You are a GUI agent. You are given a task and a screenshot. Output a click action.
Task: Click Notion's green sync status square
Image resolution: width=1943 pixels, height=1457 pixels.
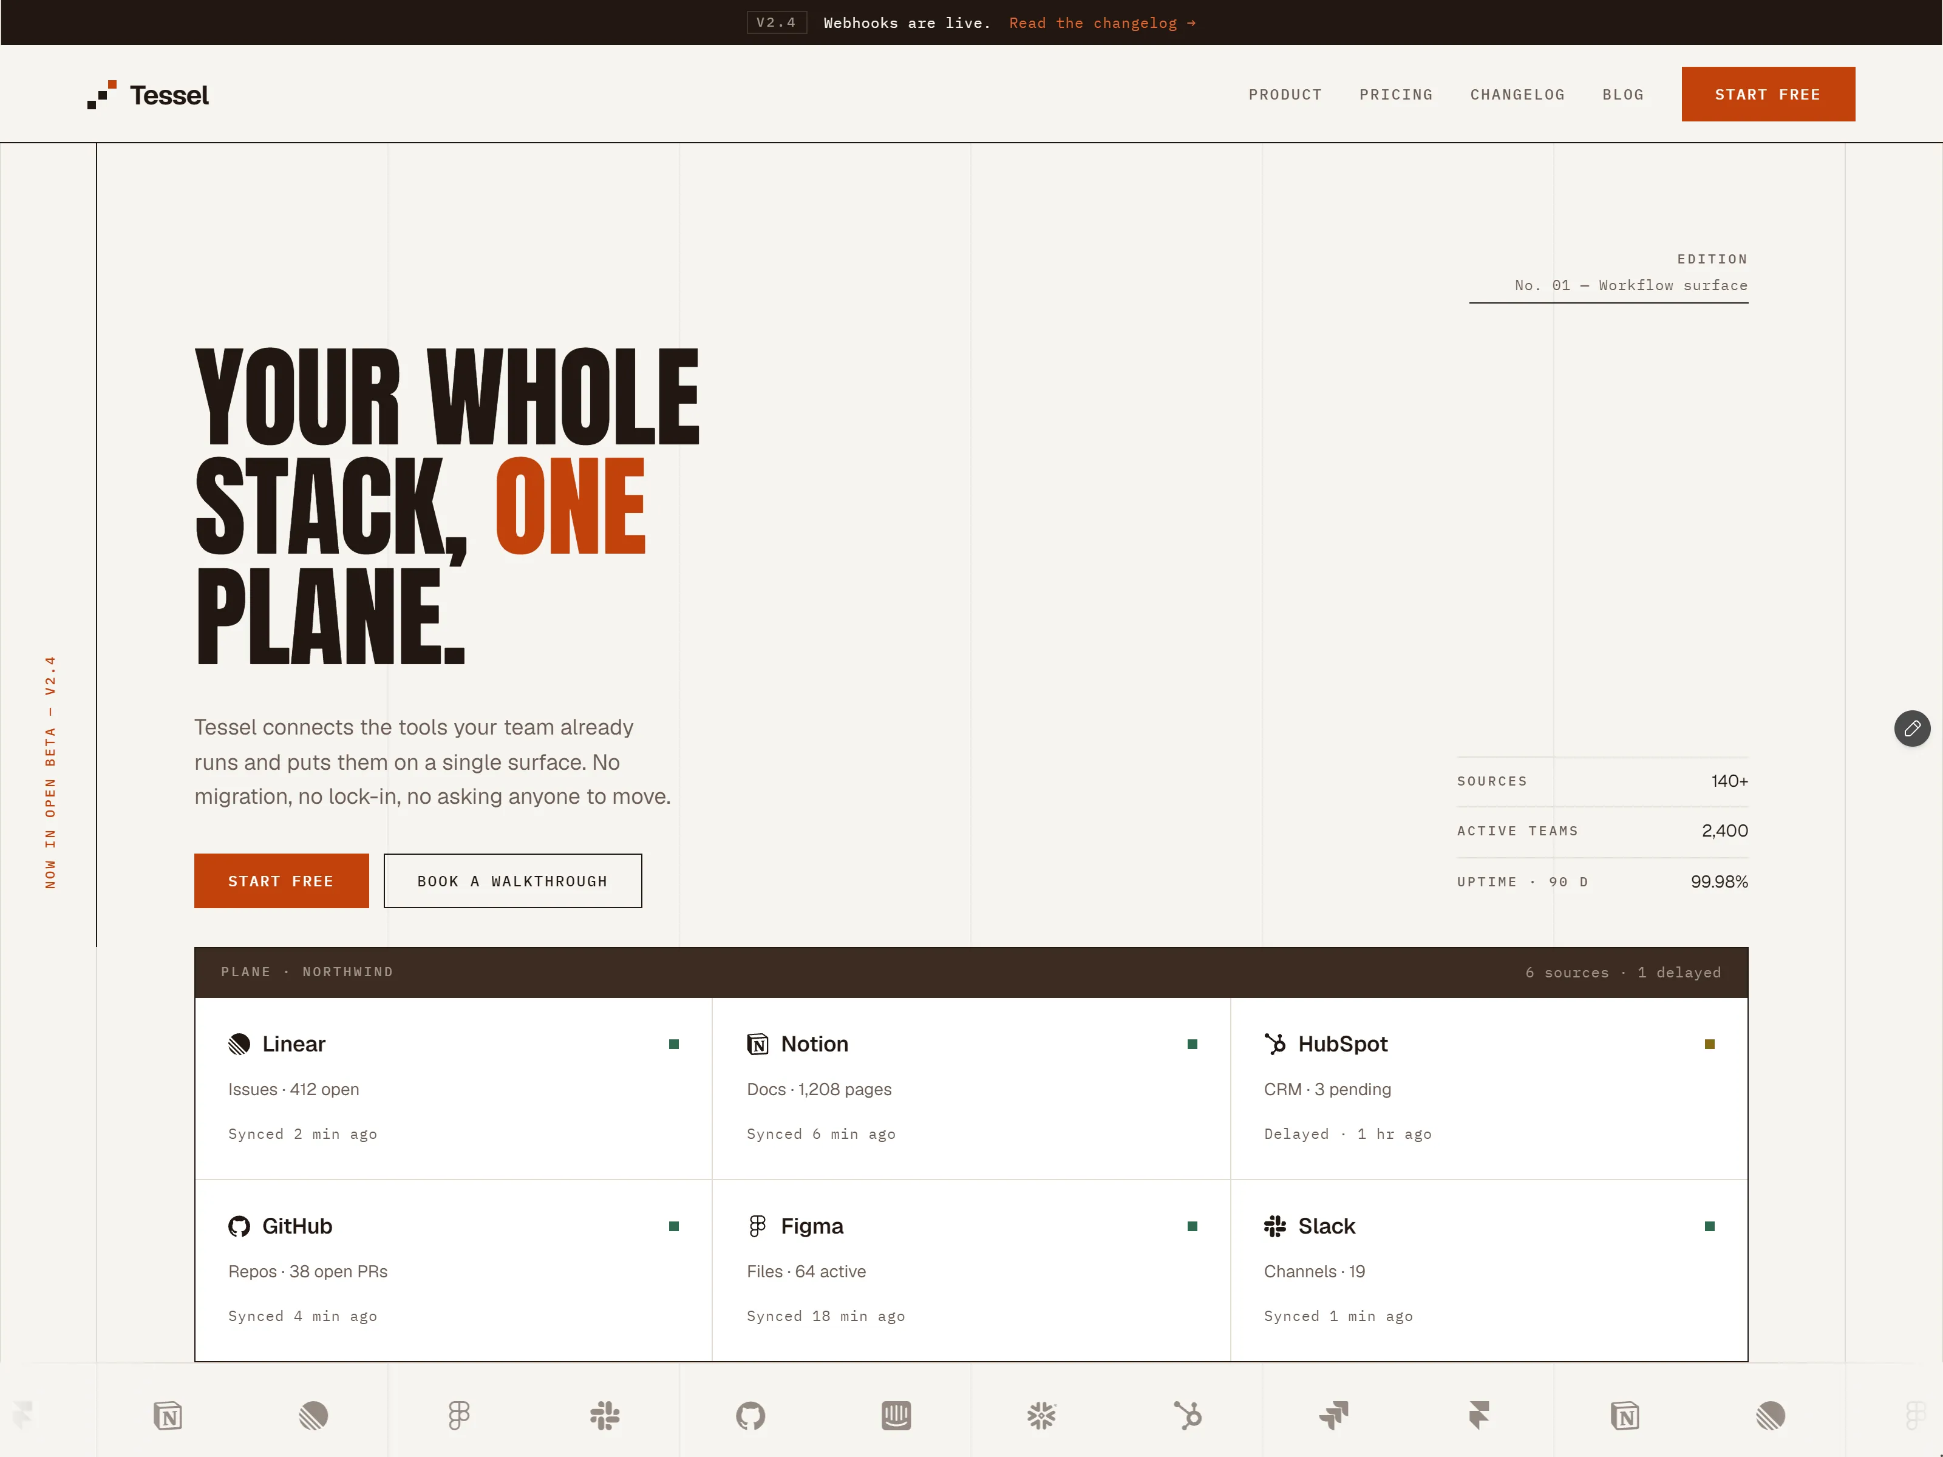(x=1192, y=1044)
